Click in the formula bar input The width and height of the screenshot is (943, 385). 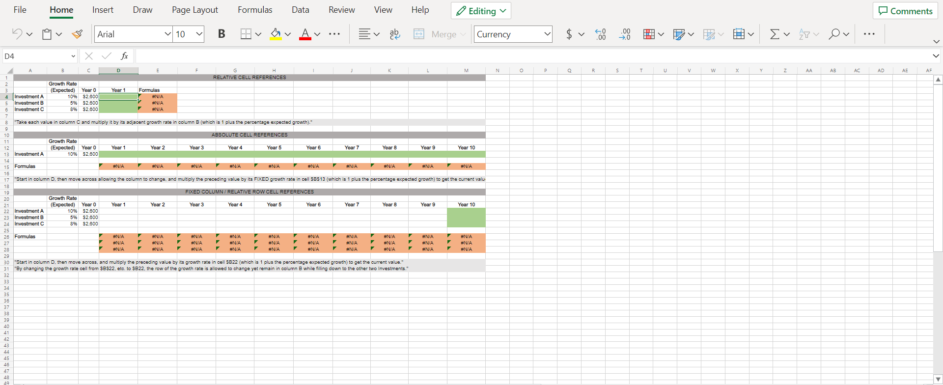coord(533,56)
